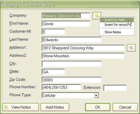Click the Address1 label text

click(18, 48)
